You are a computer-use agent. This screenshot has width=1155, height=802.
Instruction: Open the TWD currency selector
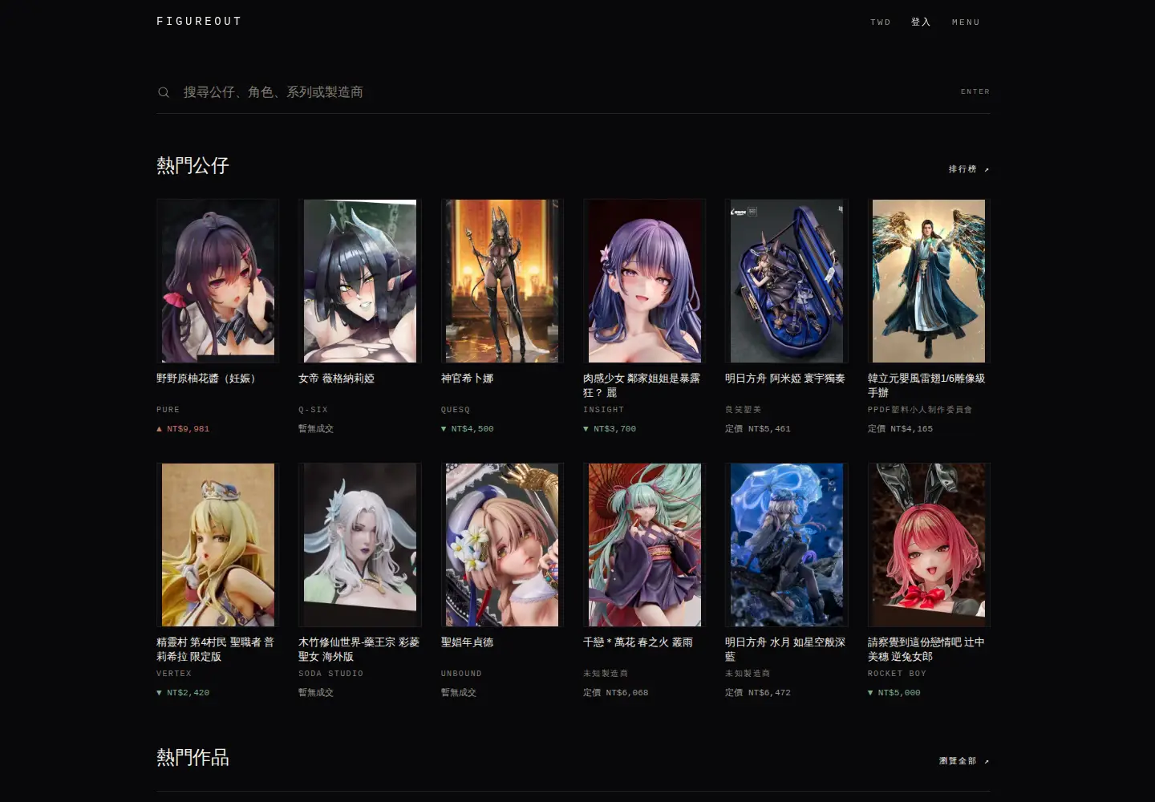(x=881, y=22)
